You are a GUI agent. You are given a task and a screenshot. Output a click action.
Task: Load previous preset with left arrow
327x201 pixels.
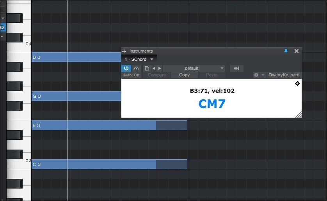154,68
